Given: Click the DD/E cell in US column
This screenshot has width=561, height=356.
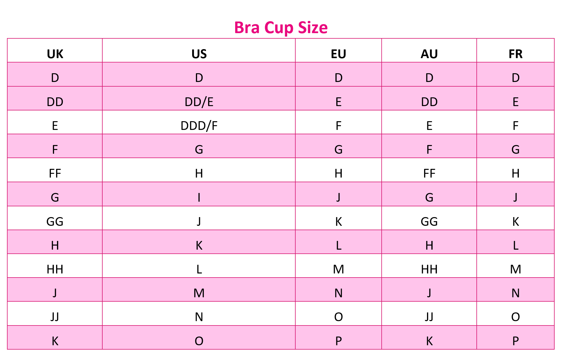Looking at the screenshot, I should (199, 102).
